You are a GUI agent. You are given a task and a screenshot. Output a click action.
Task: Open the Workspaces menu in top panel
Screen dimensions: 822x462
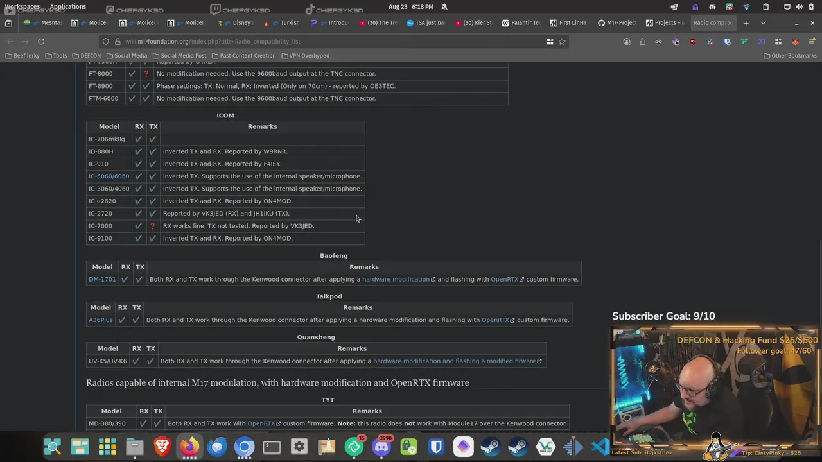tap(22, 6)
